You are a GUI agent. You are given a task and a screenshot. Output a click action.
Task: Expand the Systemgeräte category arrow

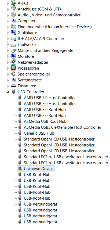point(8,80)
